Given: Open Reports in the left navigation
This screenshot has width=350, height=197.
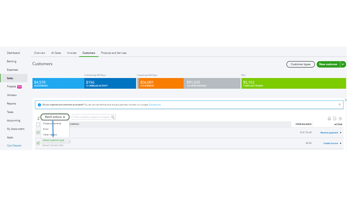Looking at the screenshot, I should [x=11, y=104].
